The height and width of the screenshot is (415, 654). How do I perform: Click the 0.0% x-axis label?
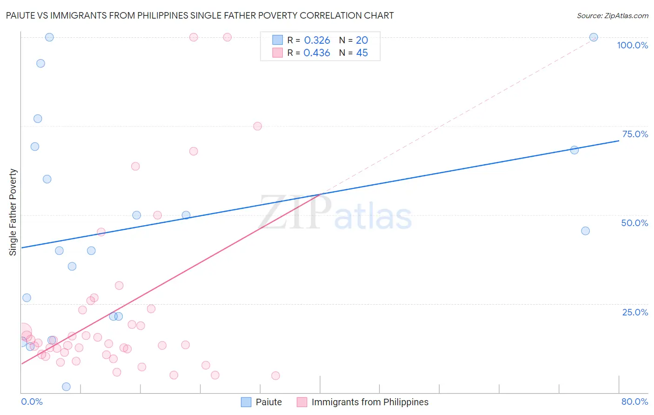pyautogui.click(x=32, y=402)
